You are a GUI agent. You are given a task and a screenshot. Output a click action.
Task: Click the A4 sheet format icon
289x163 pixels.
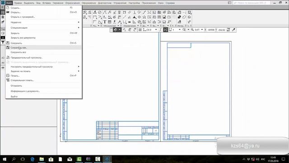(x=3, y=62)
